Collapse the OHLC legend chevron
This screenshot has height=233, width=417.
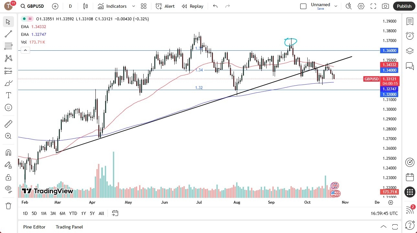click(x=25, y=50)
